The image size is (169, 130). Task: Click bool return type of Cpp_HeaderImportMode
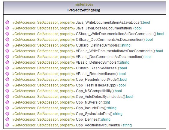124,80
